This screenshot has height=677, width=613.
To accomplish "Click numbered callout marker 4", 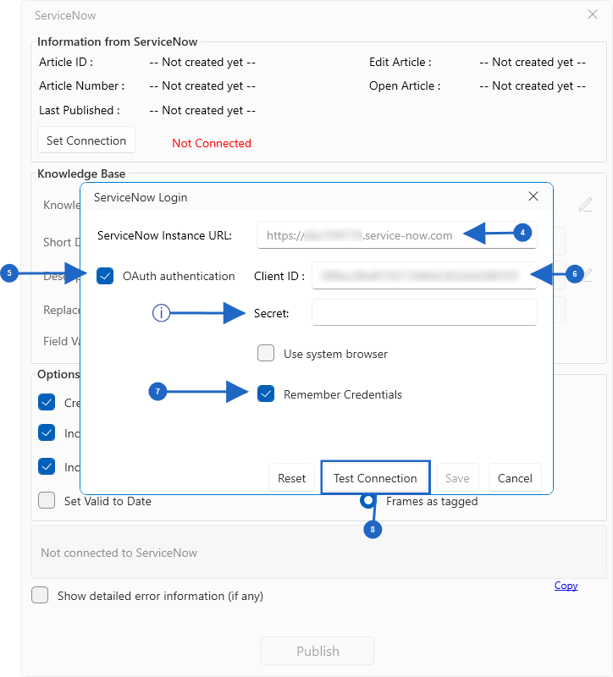I will 523,232.
